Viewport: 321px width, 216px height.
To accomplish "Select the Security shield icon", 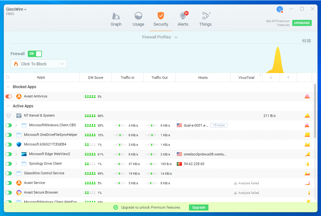I will pos(161,16).
